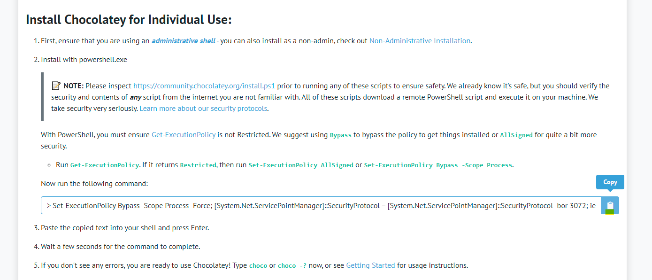Open the Getting Started link

point(370,265)
